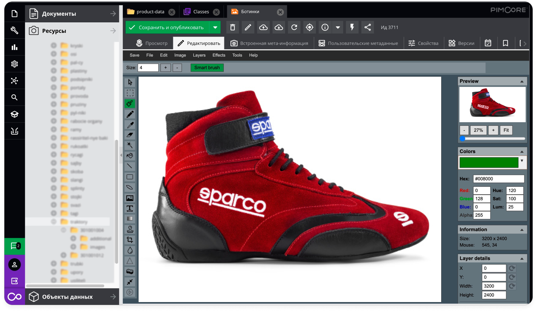Image resolution: width=537 pixels, height=312 pixels.
Task: Select the Pencil tool
Action: point(130,114)
